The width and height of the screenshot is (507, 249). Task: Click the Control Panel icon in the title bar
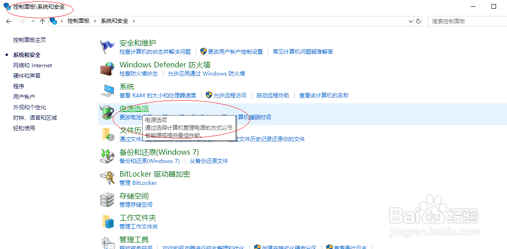click(x=7, y=6)
